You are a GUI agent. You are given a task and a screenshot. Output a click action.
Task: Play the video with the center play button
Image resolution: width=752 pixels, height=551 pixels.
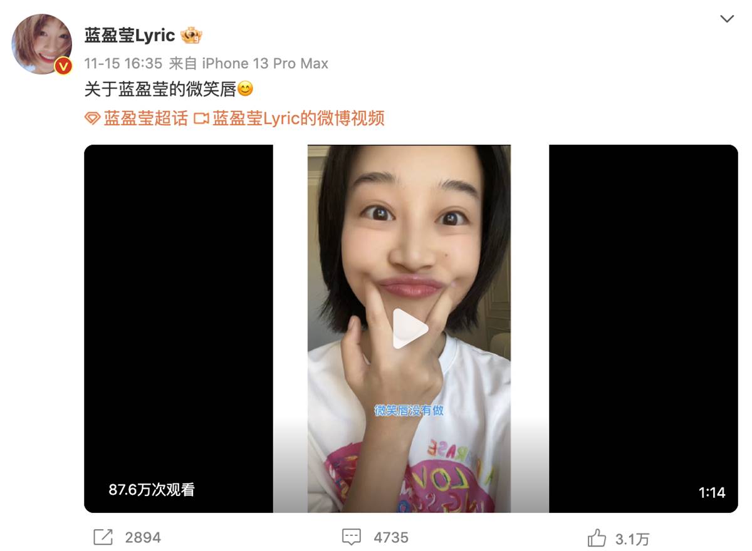point(409,329)
